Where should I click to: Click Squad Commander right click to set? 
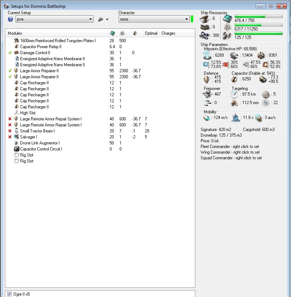point(231,158)
